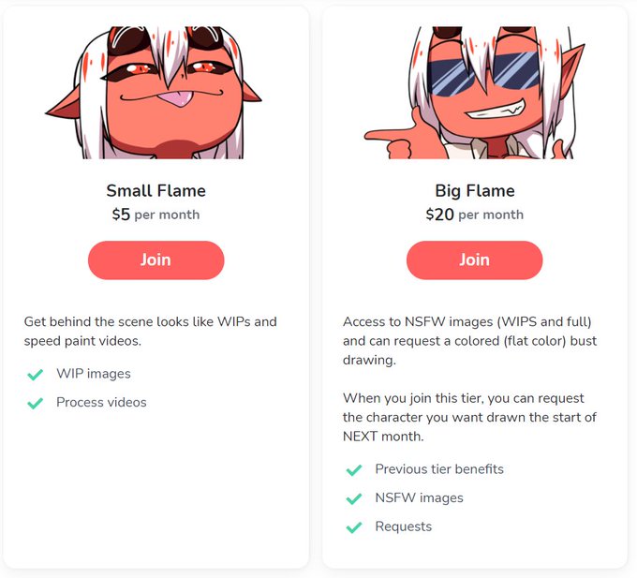Click the Join button for Big Flame

click(475, 259)
